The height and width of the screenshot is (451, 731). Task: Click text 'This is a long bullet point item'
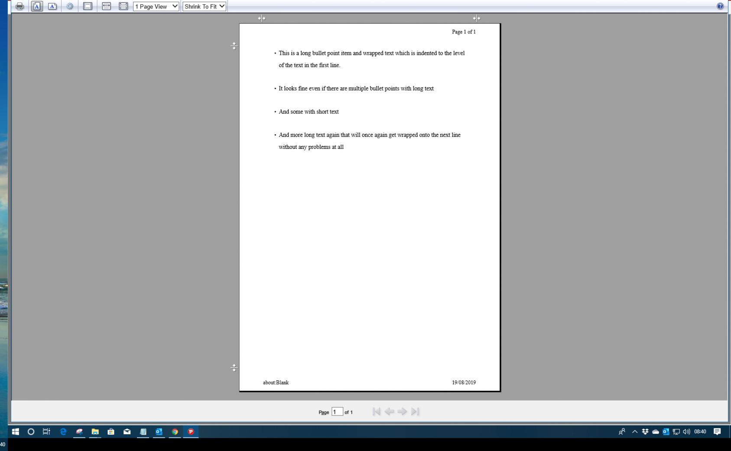pos(315,53)
